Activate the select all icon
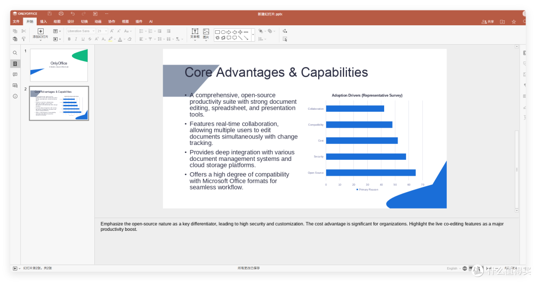This screenshot has height=282, width=536. click(285, 39)
